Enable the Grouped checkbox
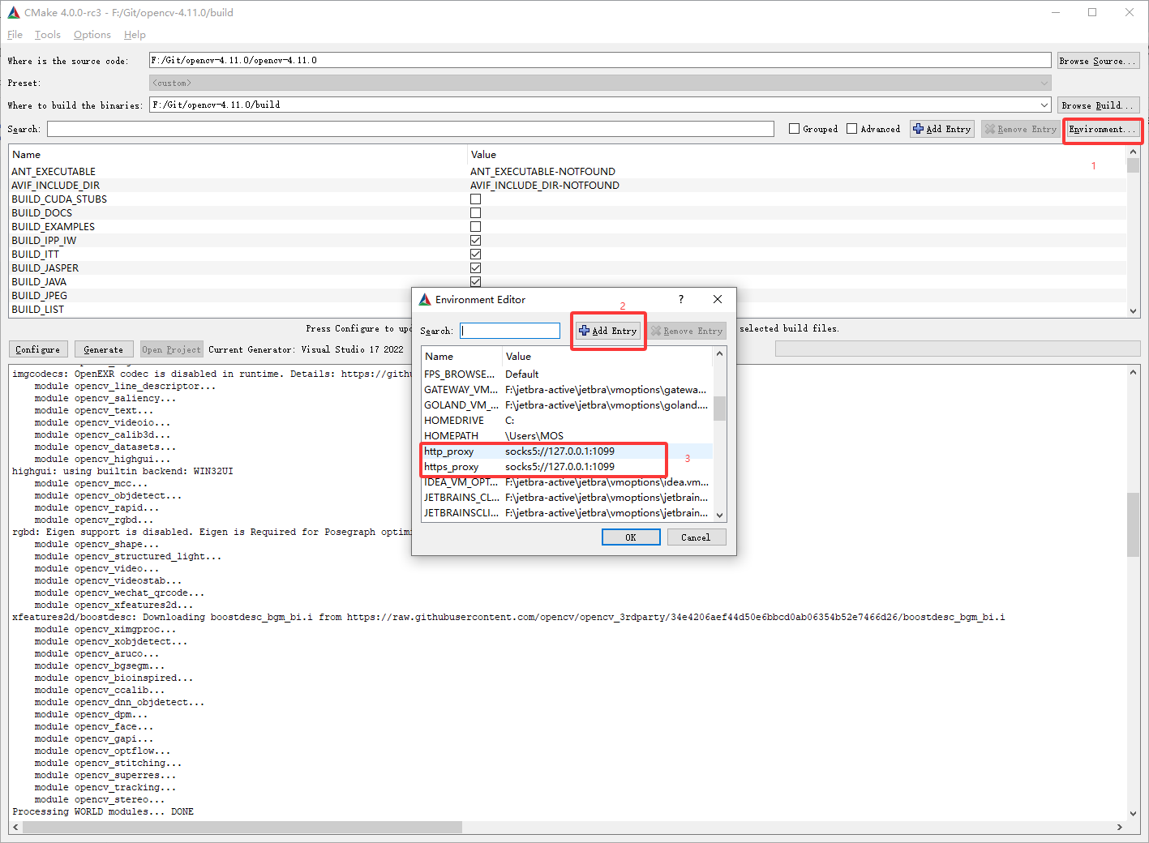The image size is (1149, 843). 795,129
